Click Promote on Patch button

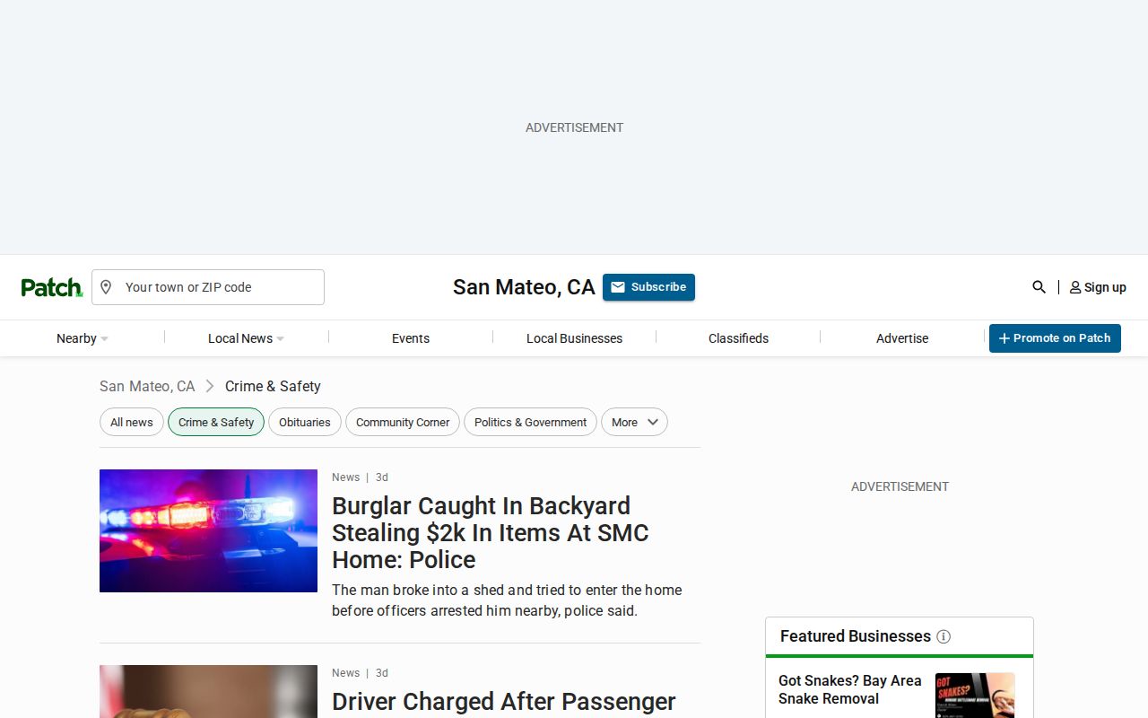[1055, 338]
